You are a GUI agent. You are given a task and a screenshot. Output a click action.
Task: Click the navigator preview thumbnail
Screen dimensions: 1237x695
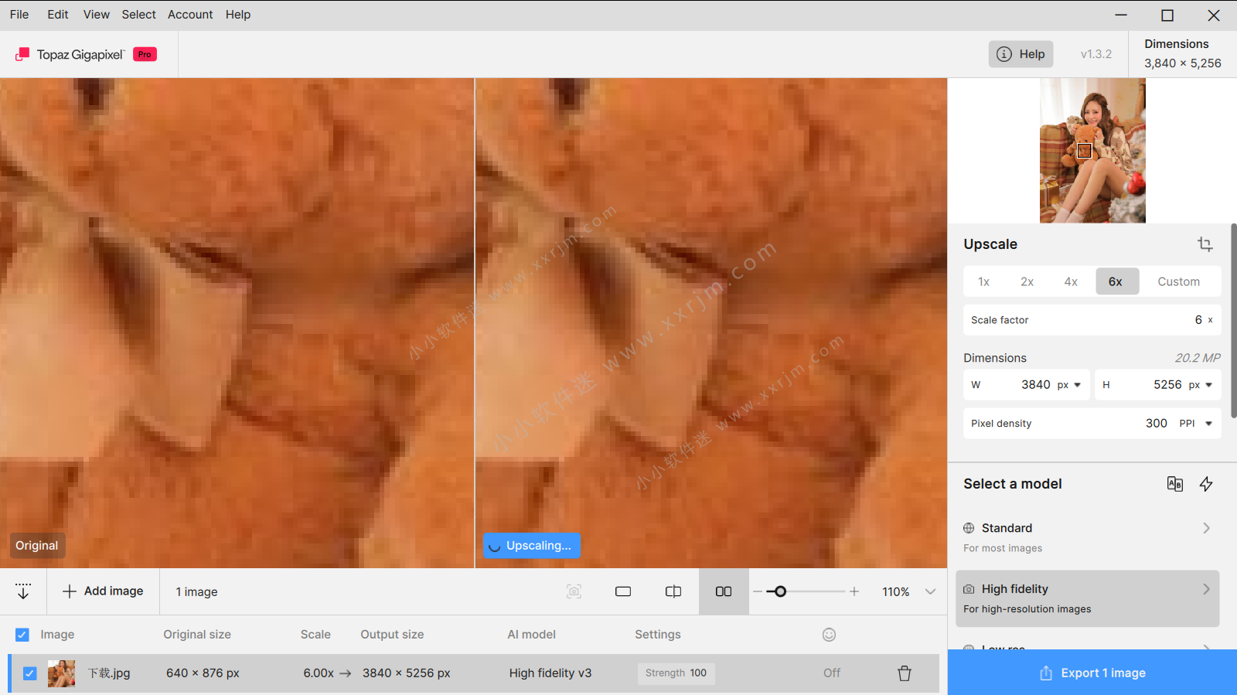(1092, 151)
